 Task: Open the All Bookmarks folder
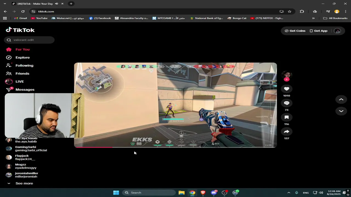335,18
